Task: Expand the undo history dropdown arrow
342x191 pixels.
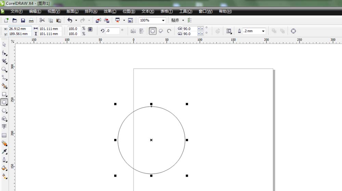Action: [x=76, y=20]
